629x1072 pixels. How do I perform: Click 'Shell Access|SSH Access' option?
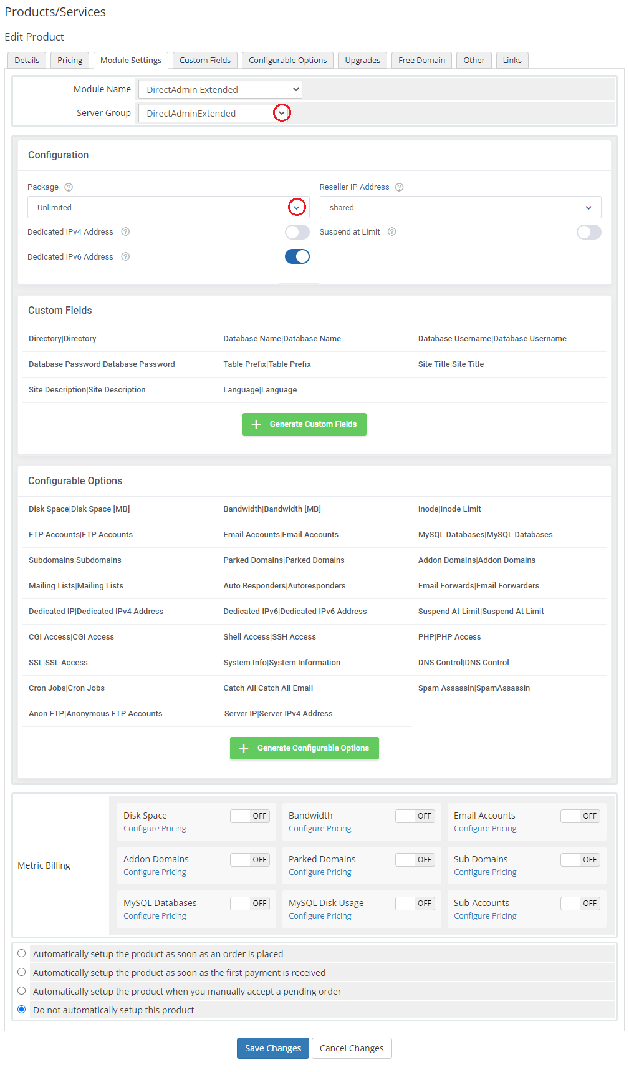click(x=269, y=637)
